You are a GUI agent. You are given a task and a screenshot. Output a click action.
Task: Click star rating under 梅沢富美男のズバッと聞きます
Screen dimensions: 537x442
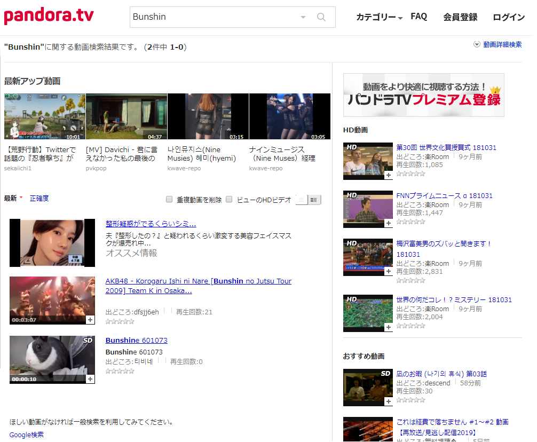click(x=410, y=280)
